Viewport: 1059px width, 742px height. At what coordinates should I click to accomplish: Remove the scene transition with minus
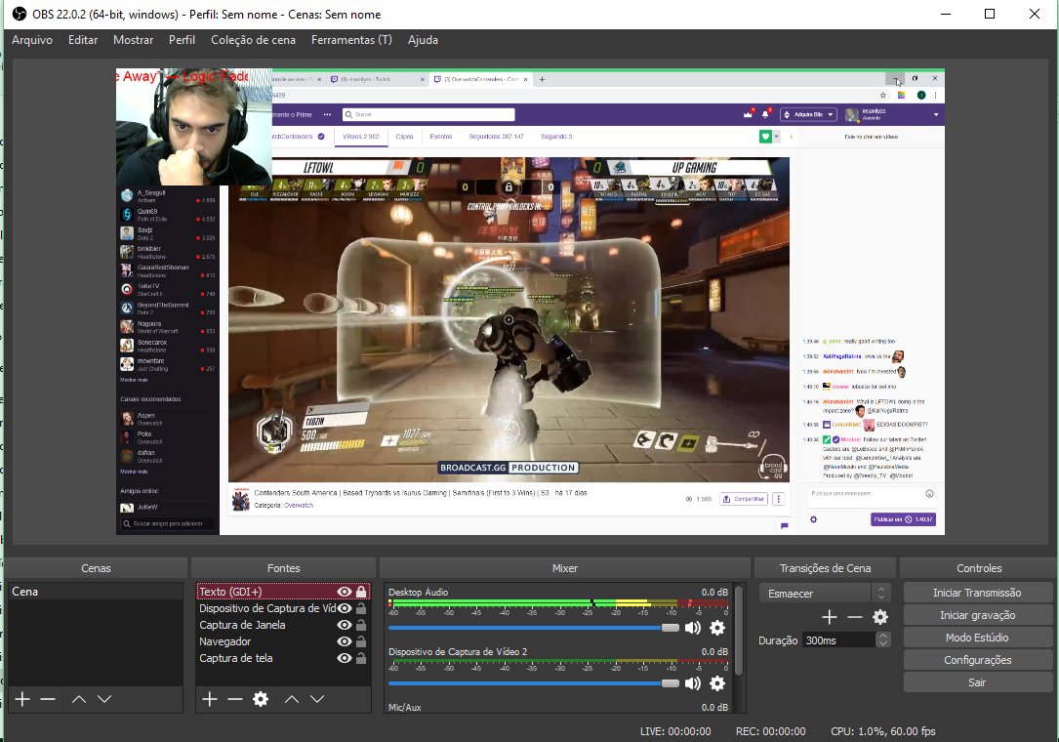pos(854,617)
